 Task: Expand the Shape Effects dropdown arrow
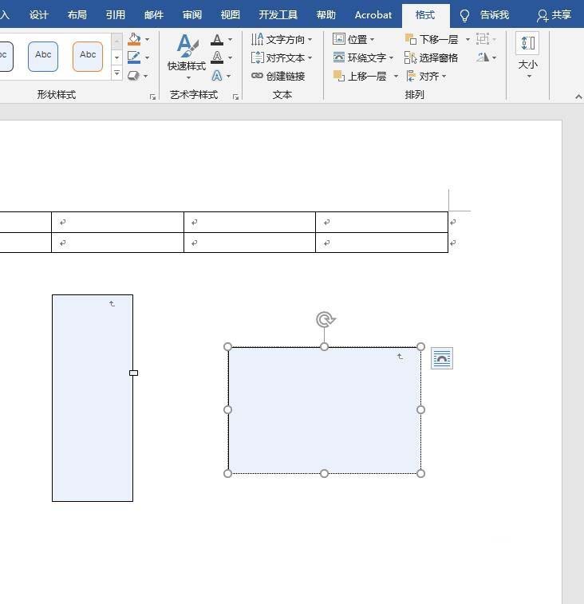point(146,77)
